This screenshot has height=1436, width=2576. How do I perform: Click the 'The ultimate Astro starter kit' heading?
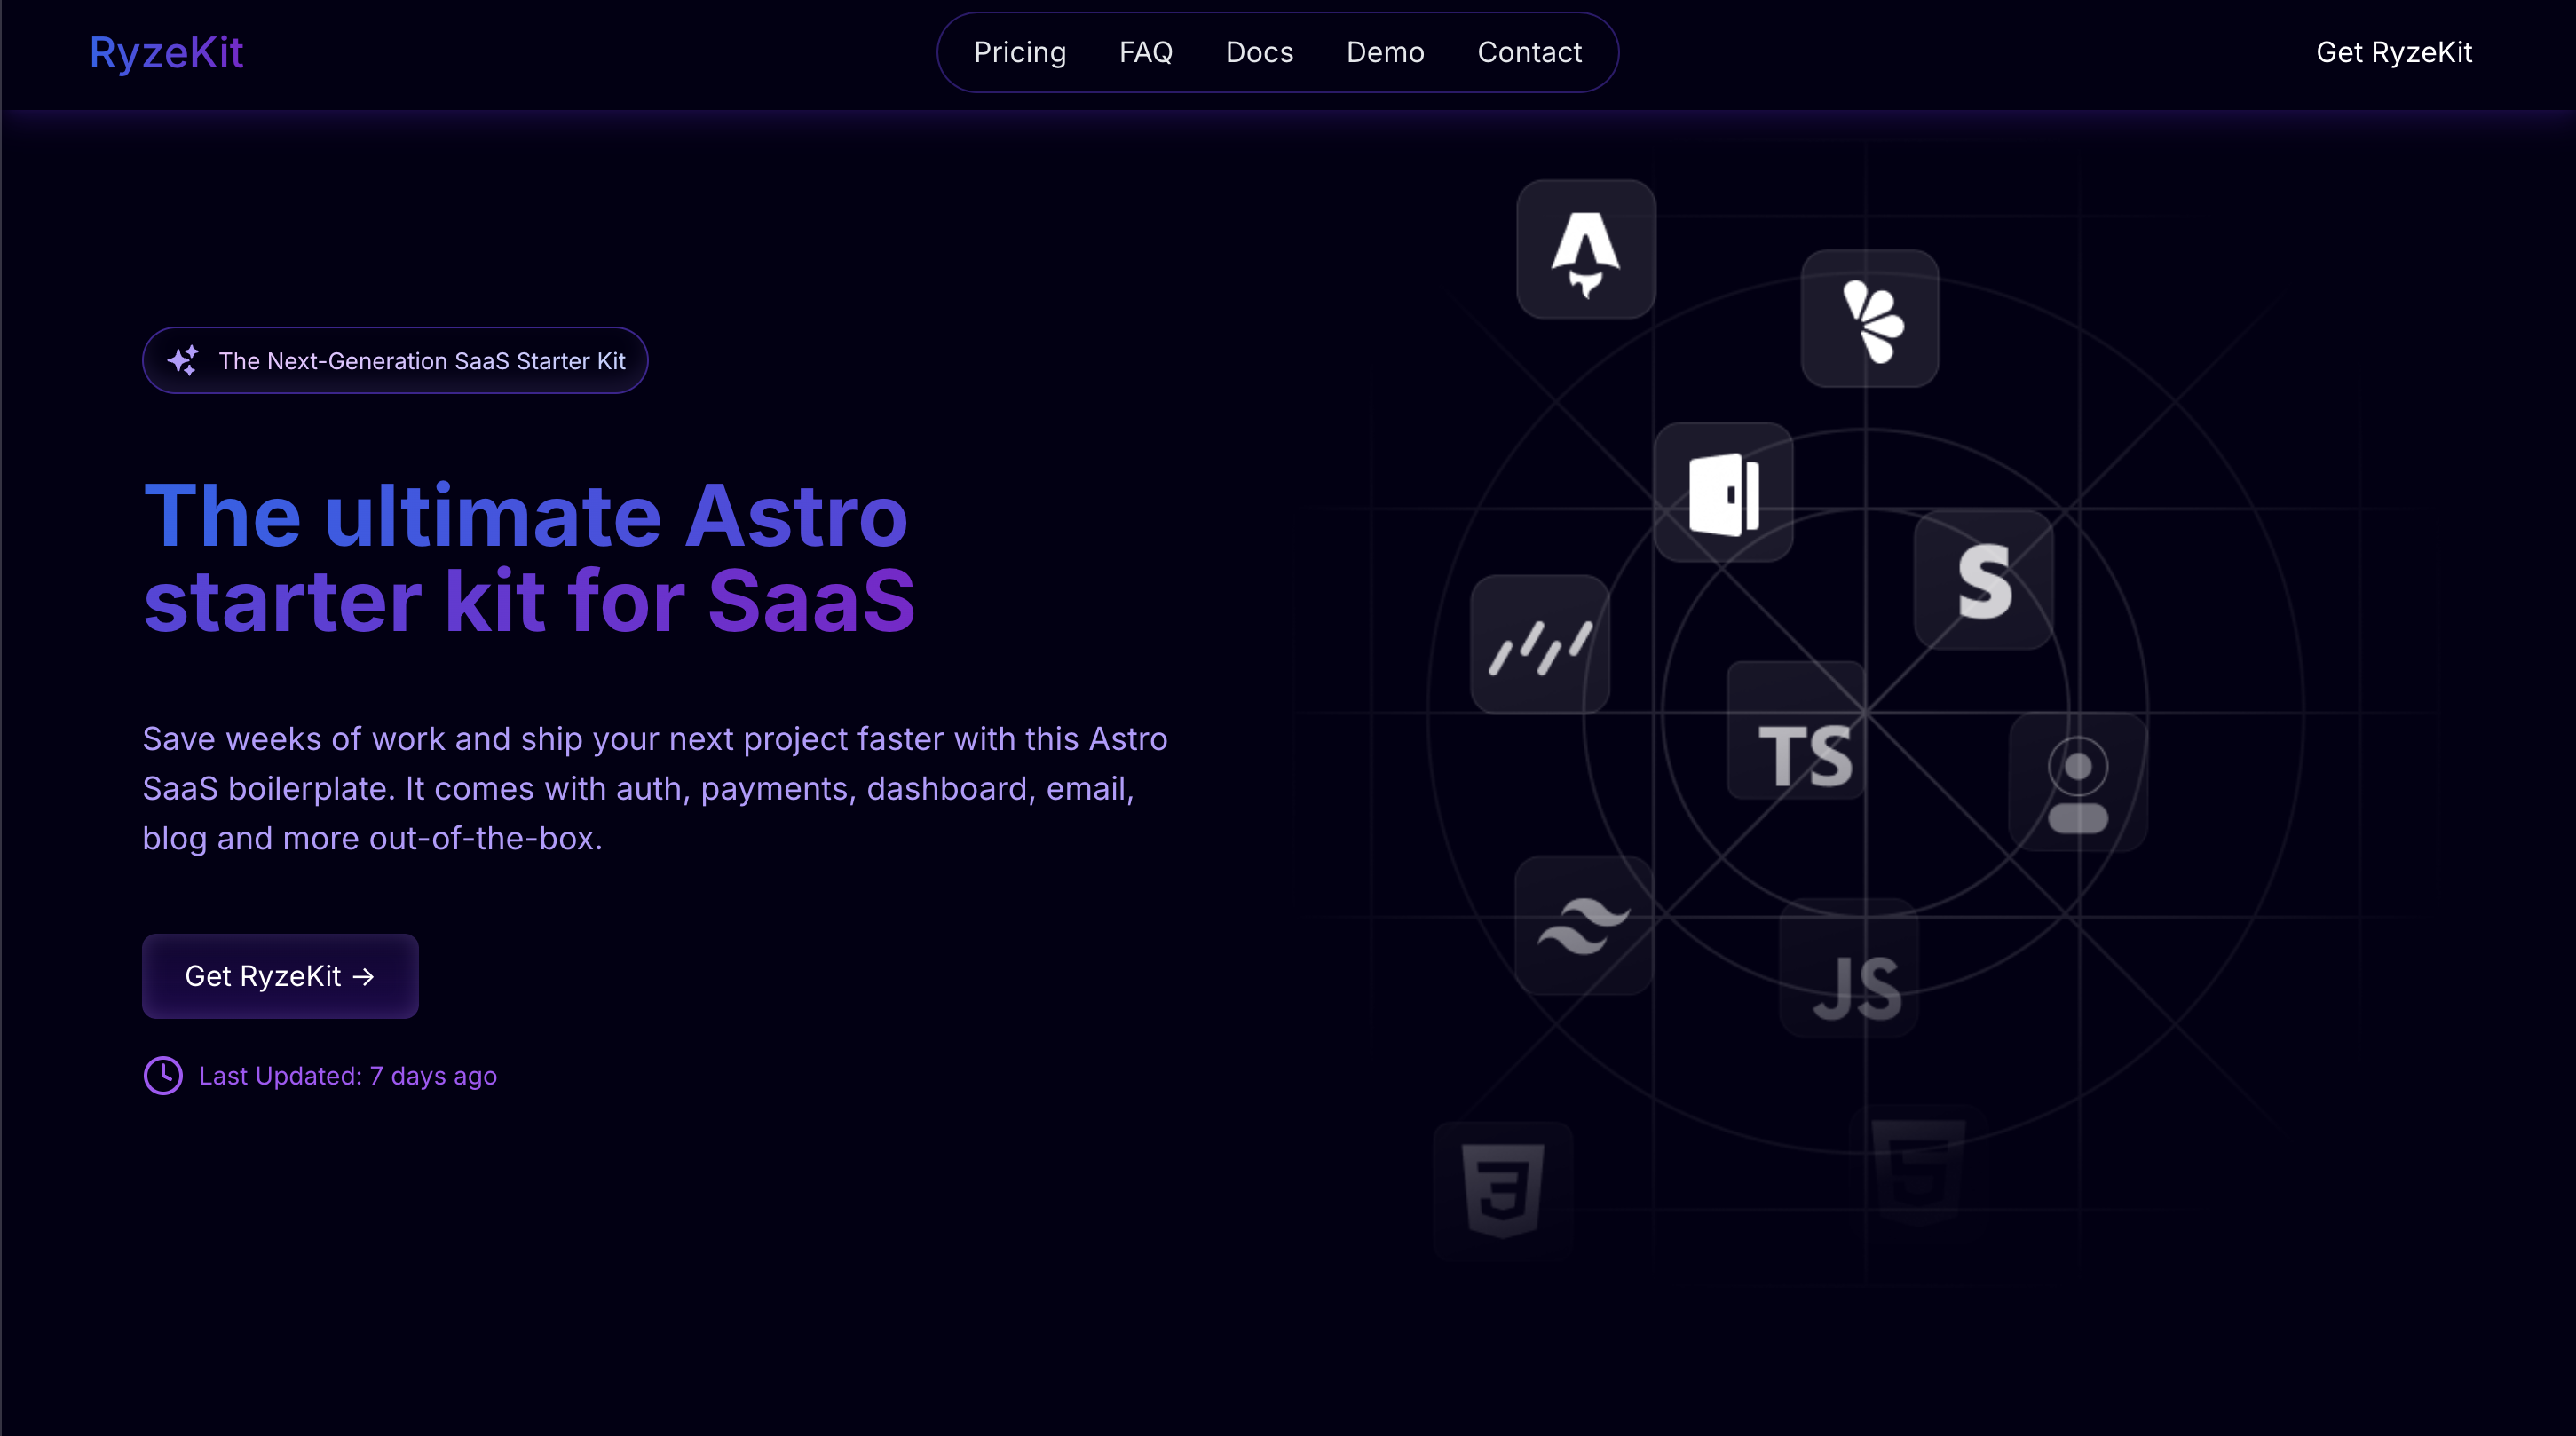point(529,558)
